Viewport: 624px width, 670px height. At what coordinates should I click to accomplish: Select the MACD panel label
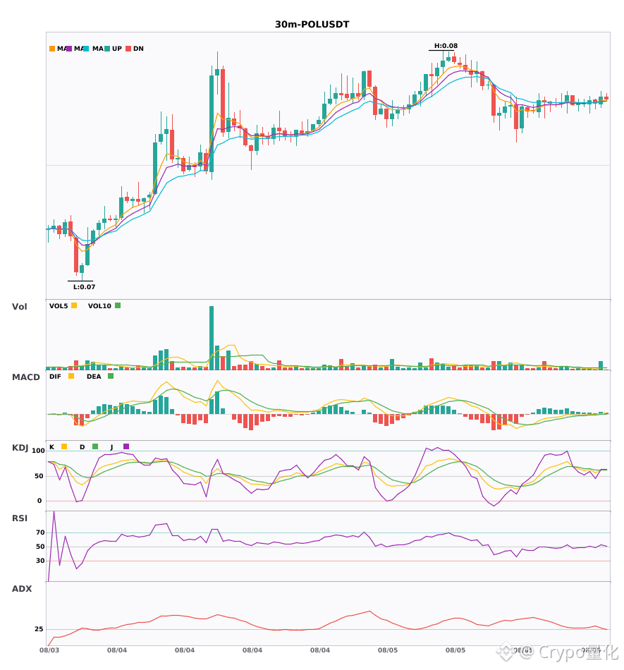coord(25,377)
